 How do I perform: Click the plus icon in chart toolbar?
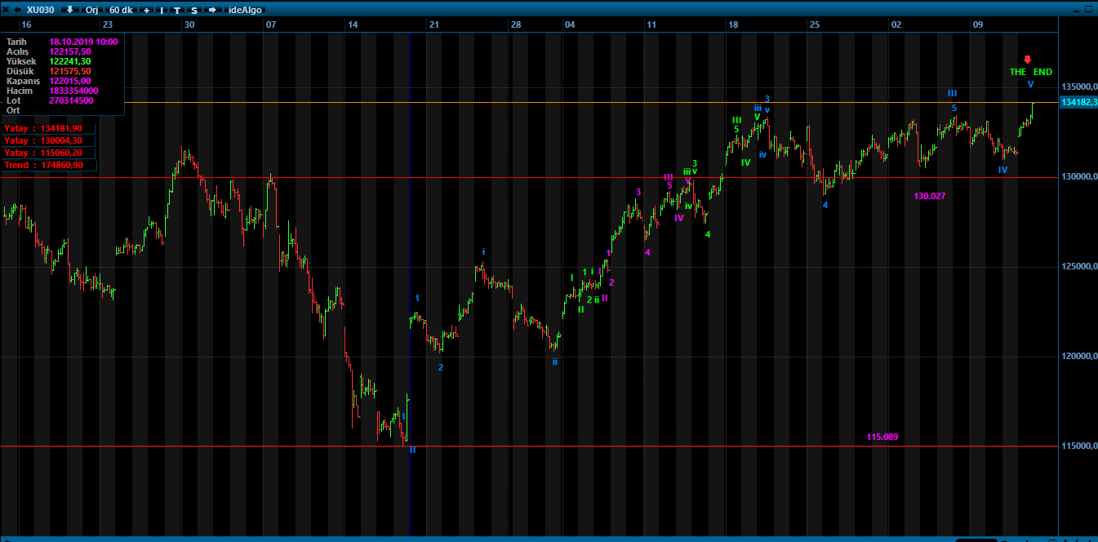pyautogui.click(x=146, y=10)
